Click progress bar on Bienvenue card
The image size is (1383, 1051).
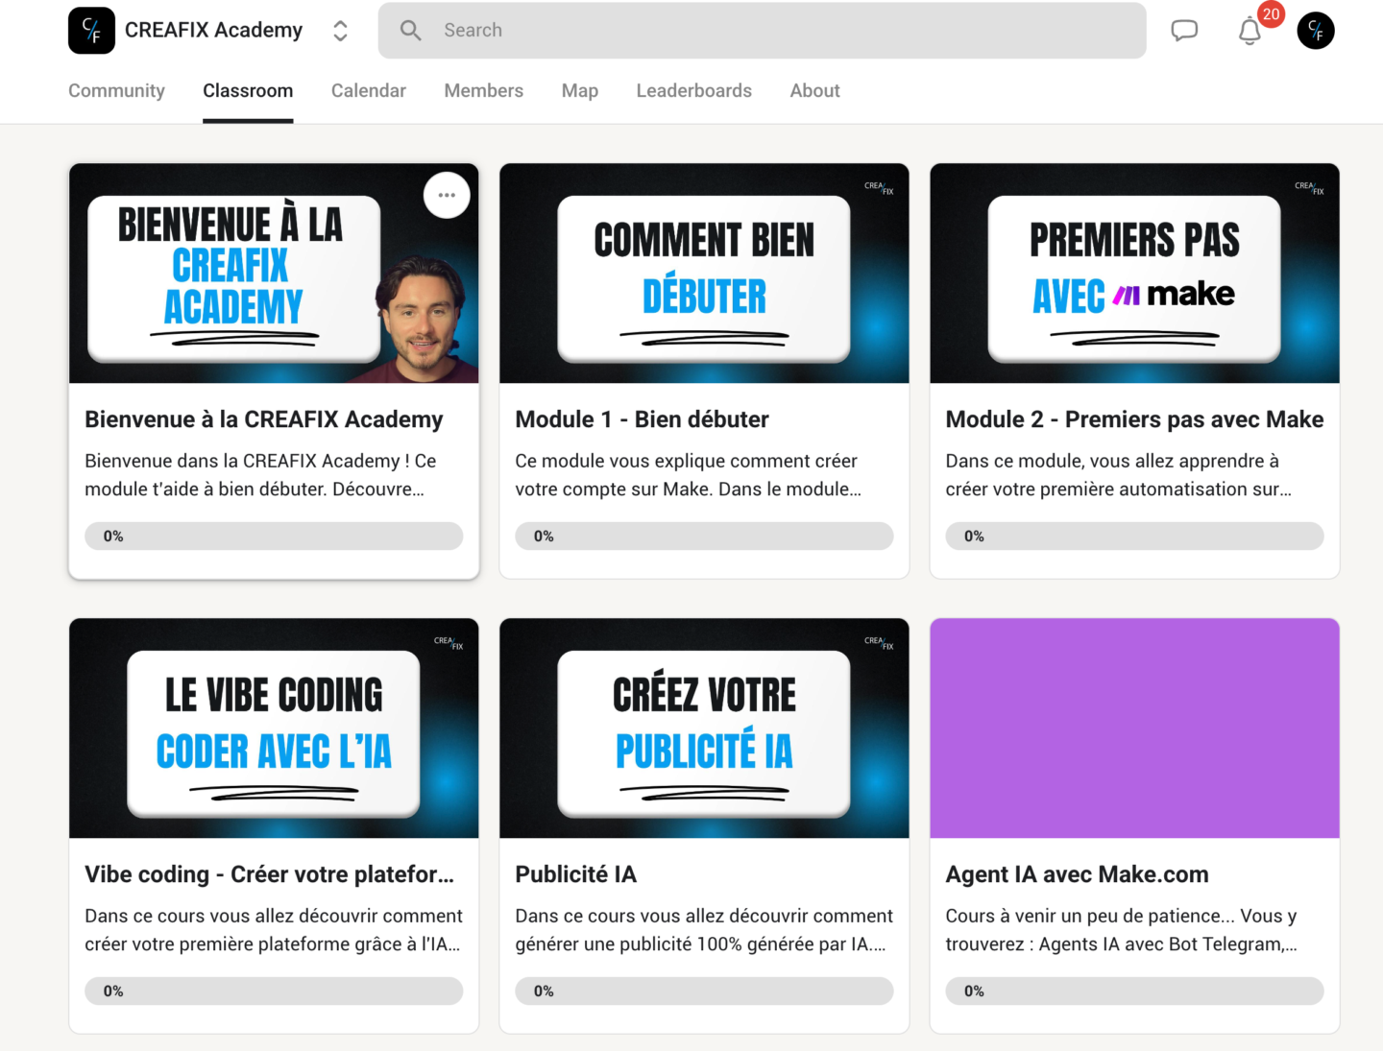click(x=274, y=537)
